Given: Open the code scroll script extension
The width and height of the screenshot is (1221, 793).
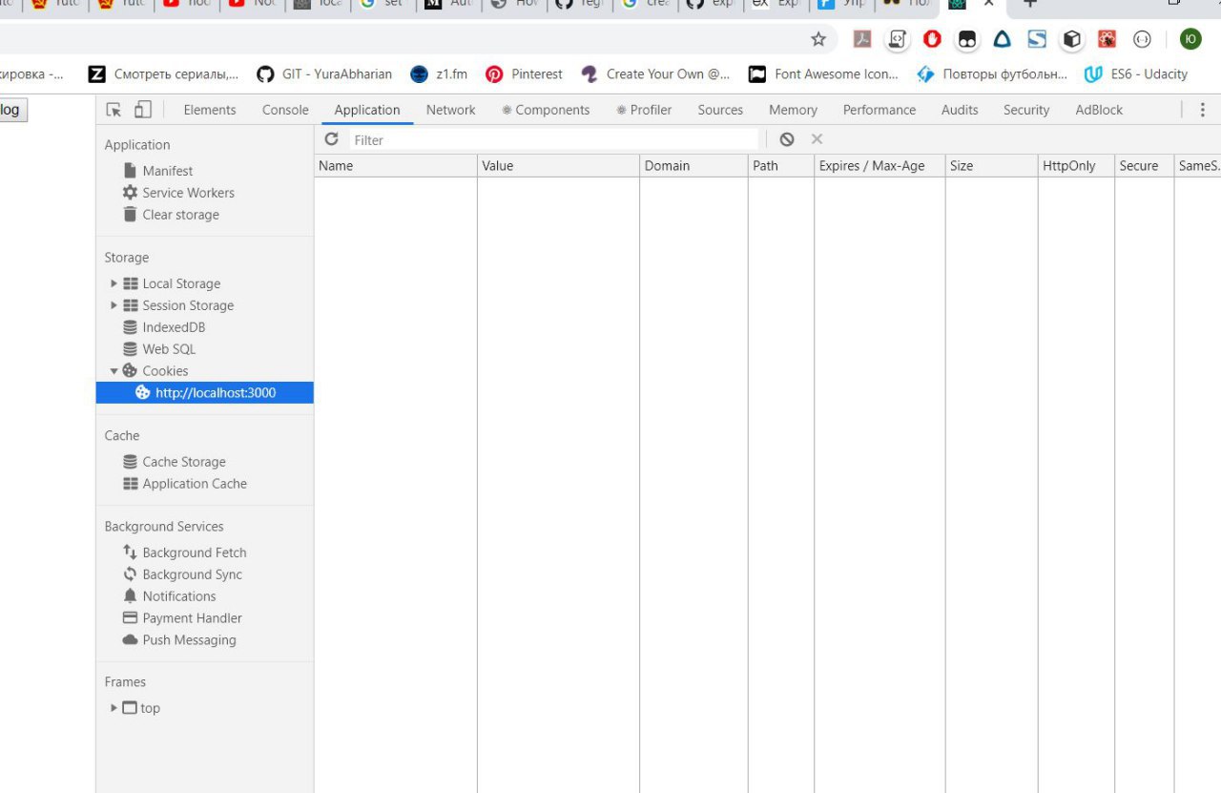Looking at the screenshot, I should click(897, 39).
